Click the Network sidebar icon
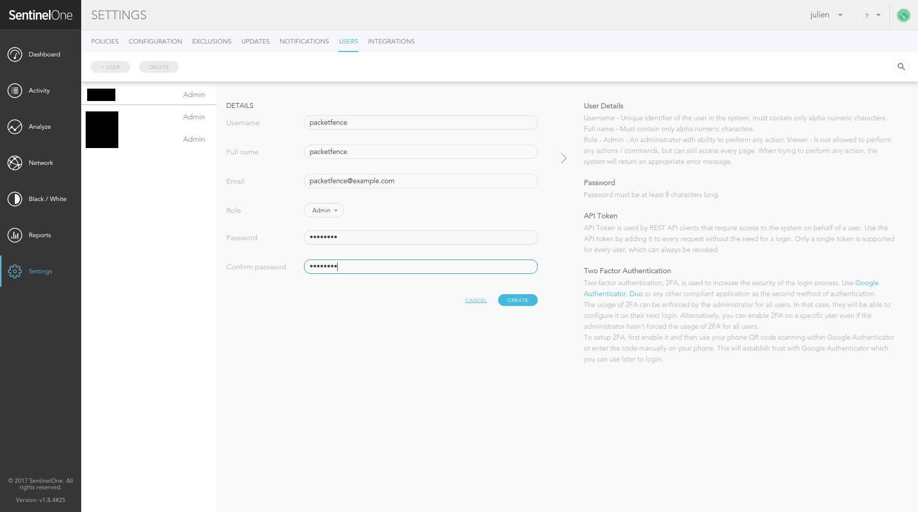 click(x=40, y=162)
